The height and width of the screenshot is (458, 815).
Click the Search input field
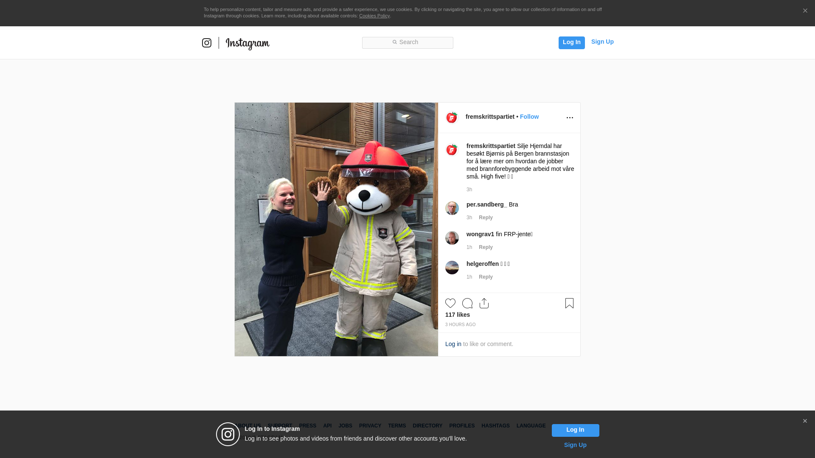pos(407,42)
